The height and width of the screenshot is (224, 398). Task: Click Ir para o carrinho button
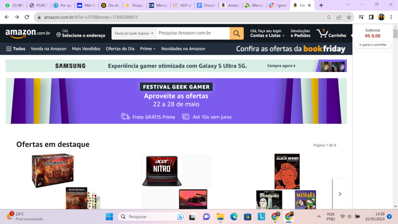[x=373, y=45]
